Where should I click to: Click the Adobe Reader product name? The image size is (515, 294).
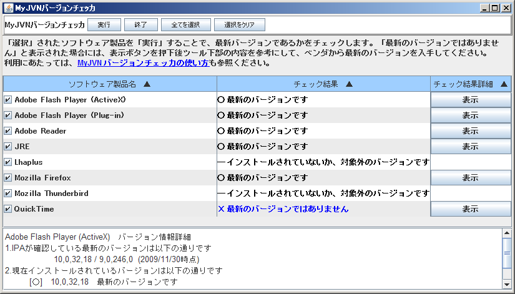[x=41, y=130]
